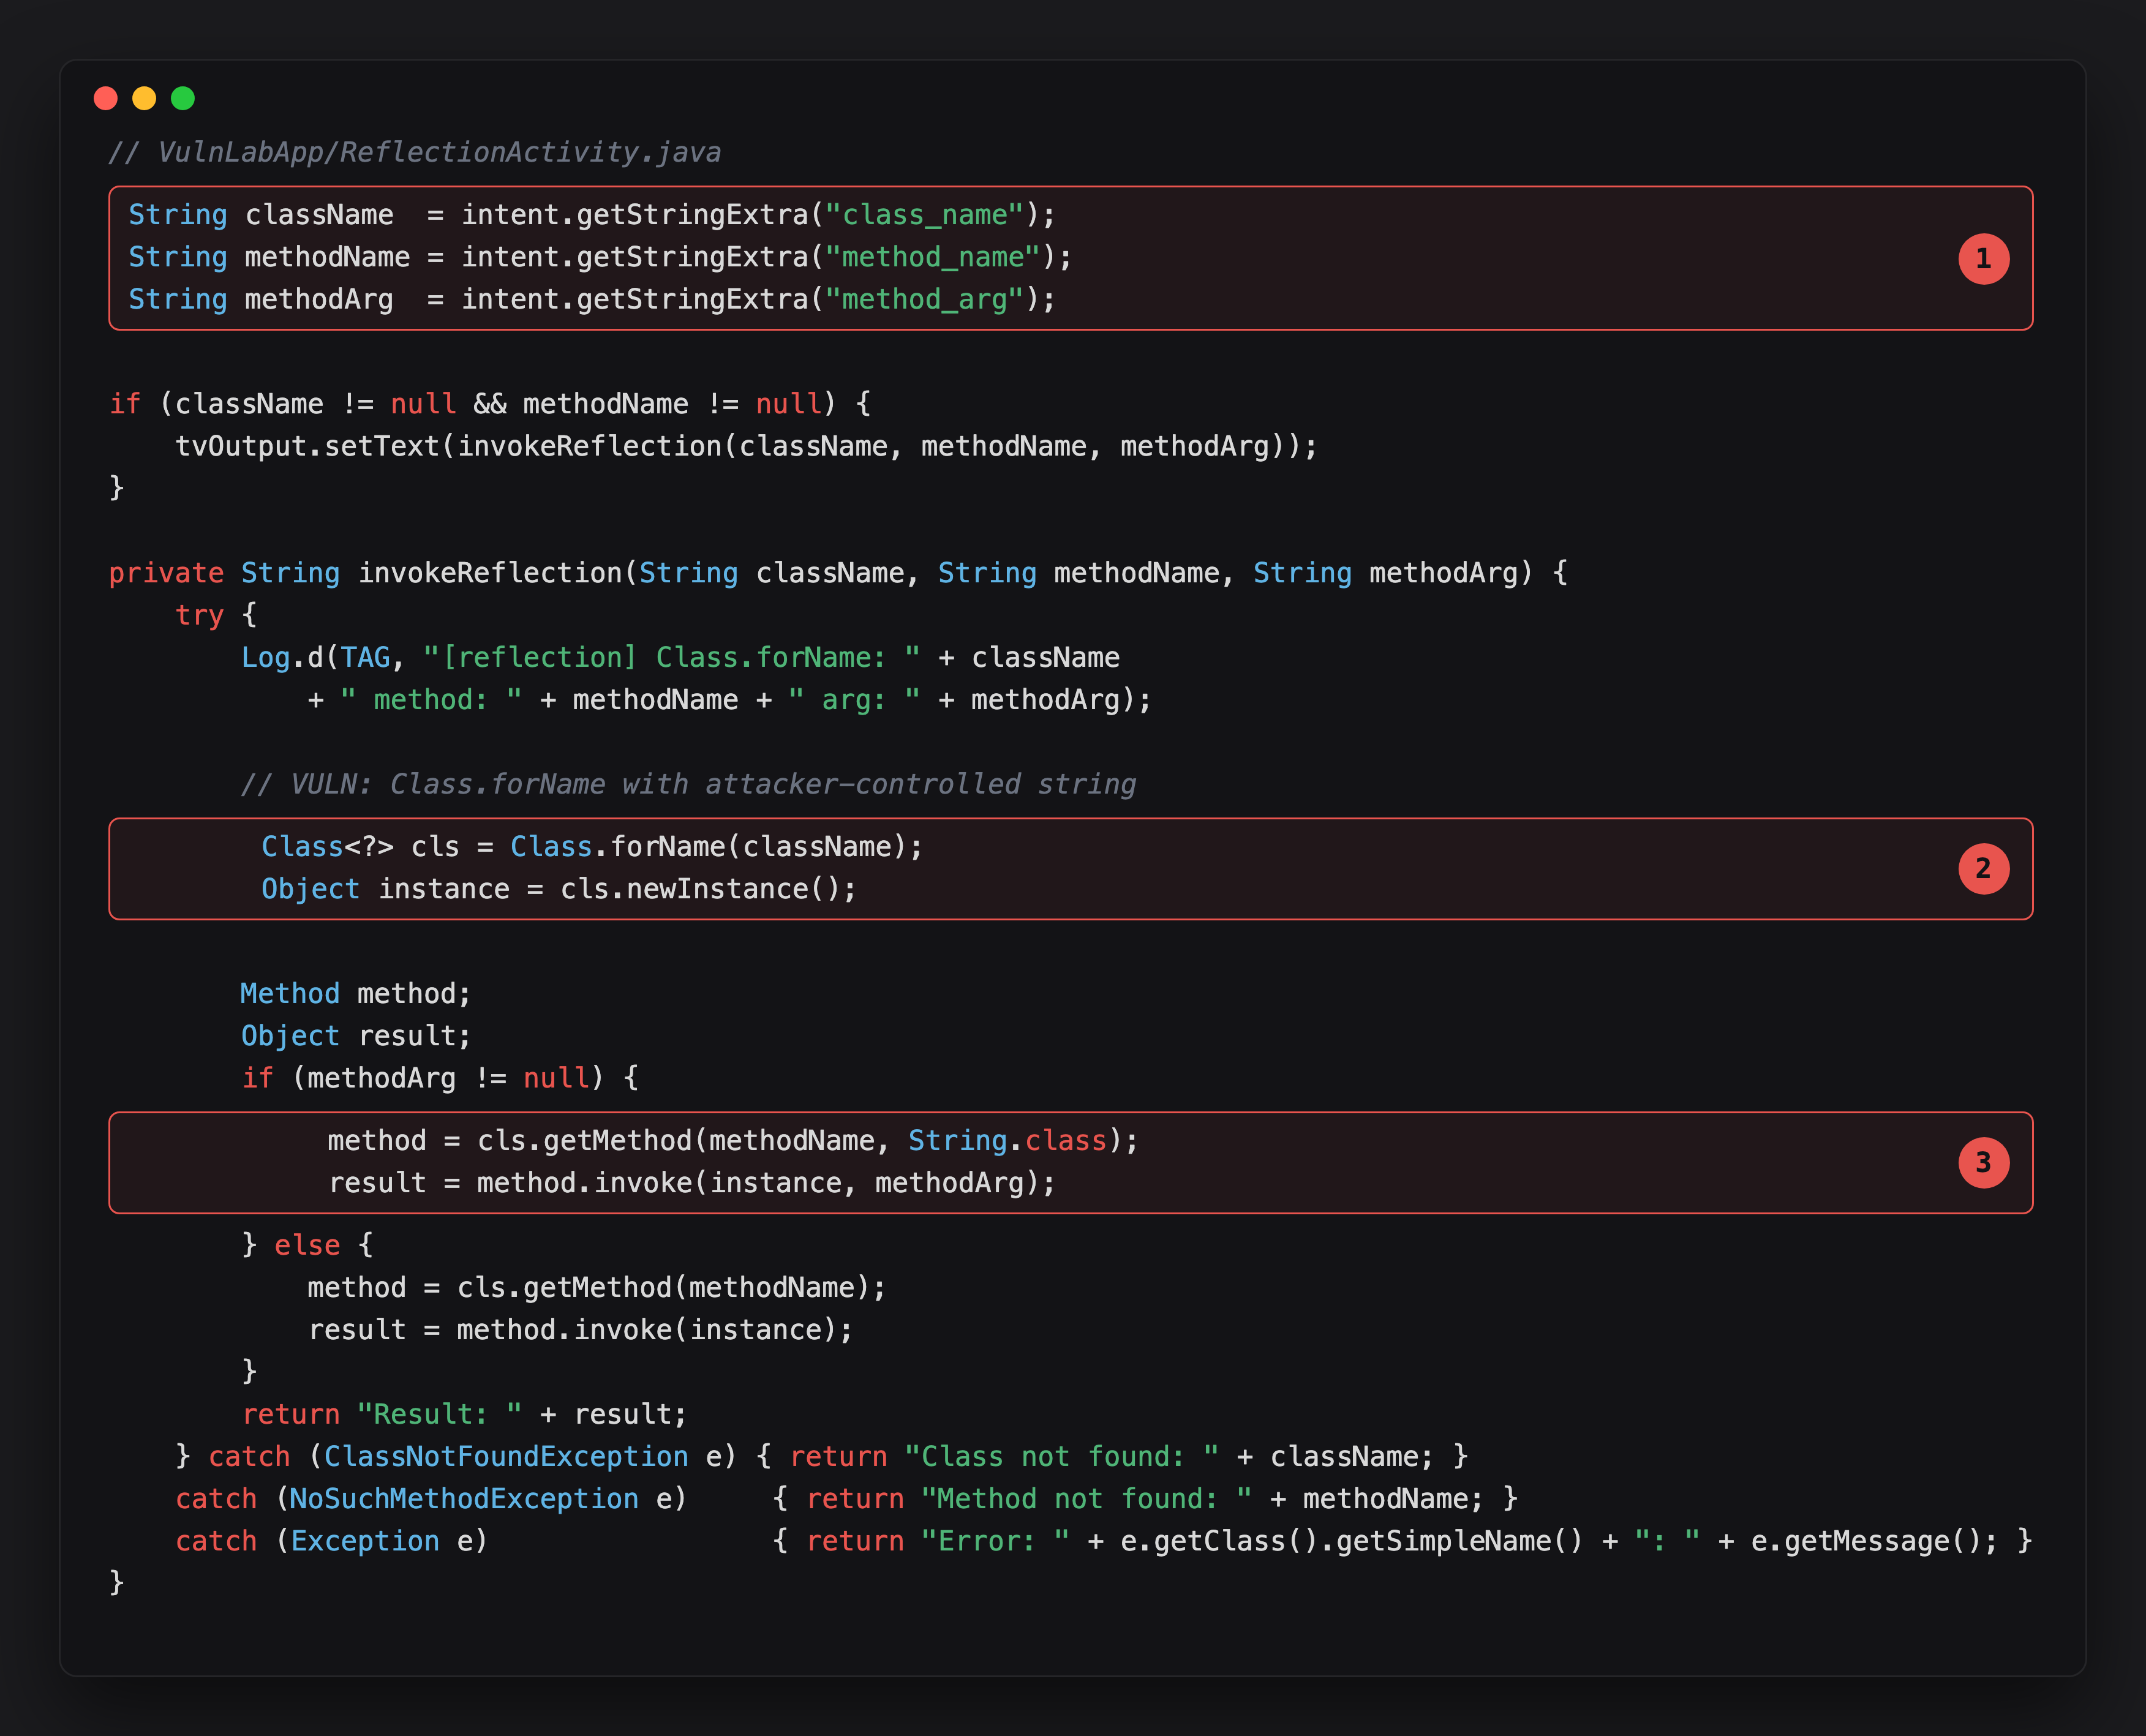The image size is (2146, 1736).
Task: Click the "method.invoke(instance, methodArg);" line
Action: [691, 1183]
